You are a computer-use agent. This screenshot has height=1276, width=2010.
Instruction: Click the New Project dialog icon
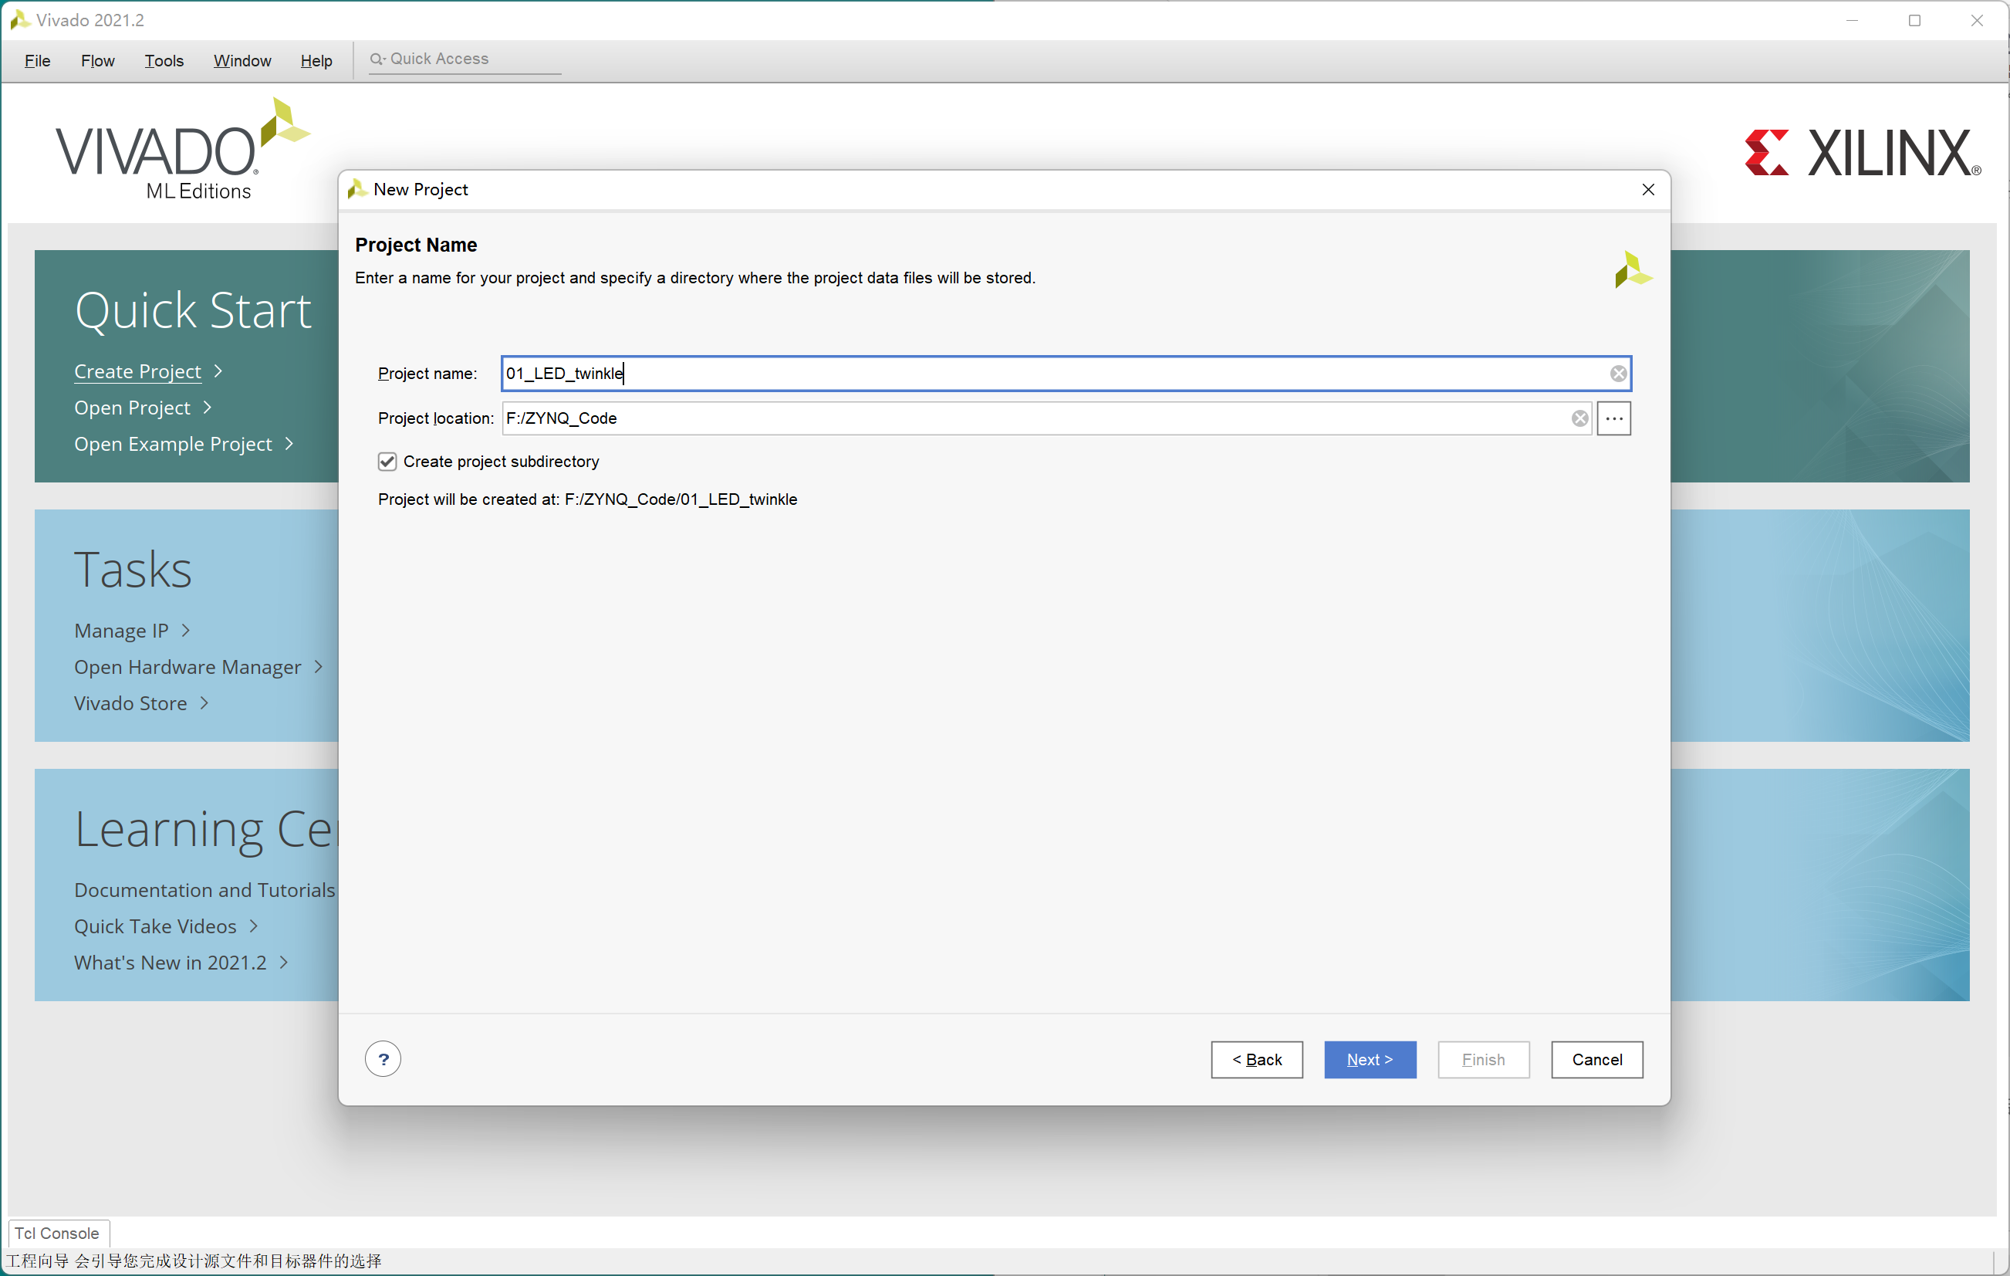pyautogui.click(x=359, y=189)
